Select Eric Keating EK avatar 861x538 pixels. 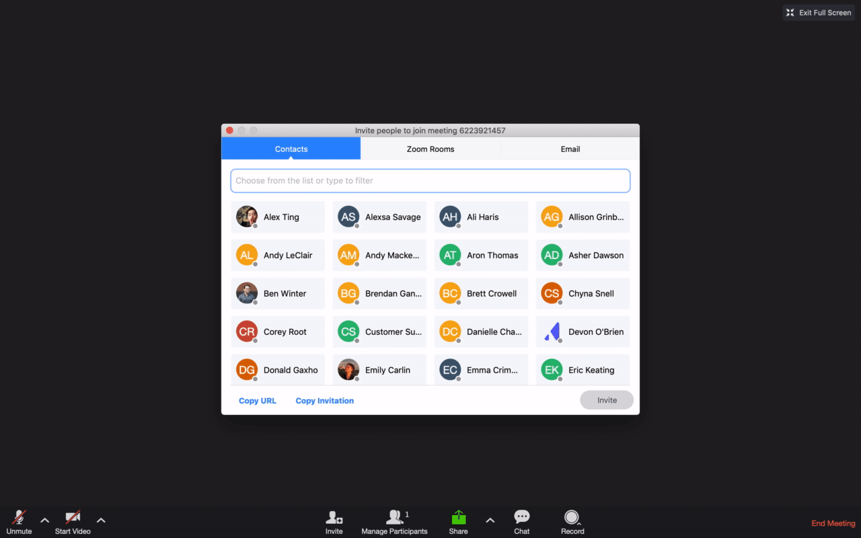click(552, 370)
